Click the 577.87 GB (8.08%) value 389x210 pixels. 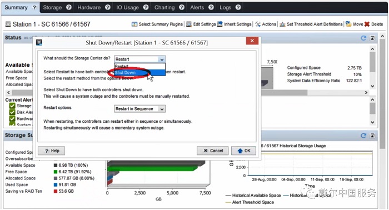pos(77,178)
